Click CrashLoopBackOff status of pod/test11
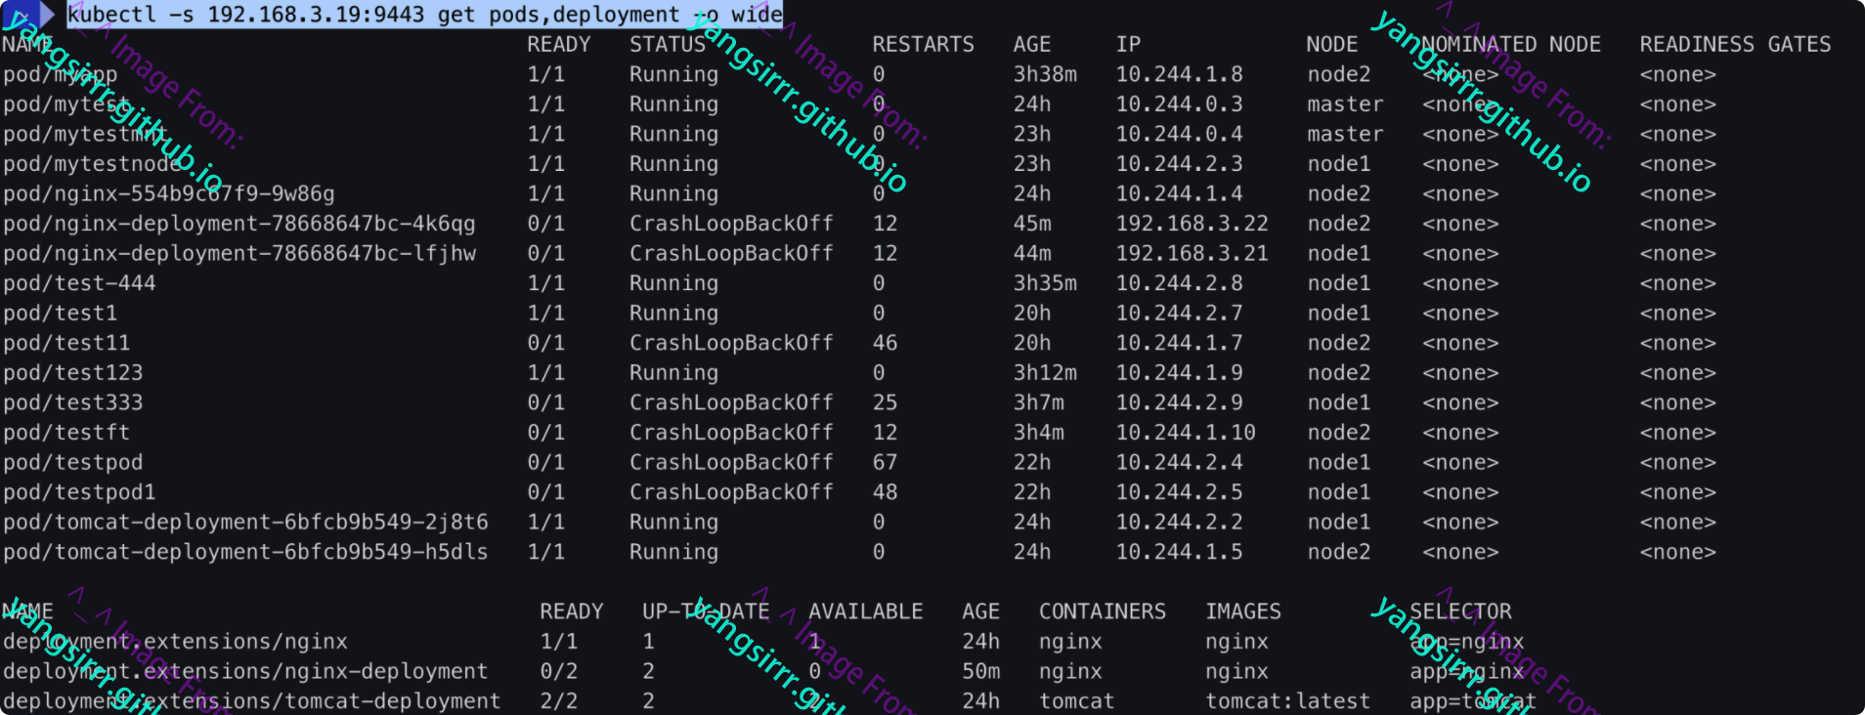This screenshot has height=715, width=1865. pos(731,343)
